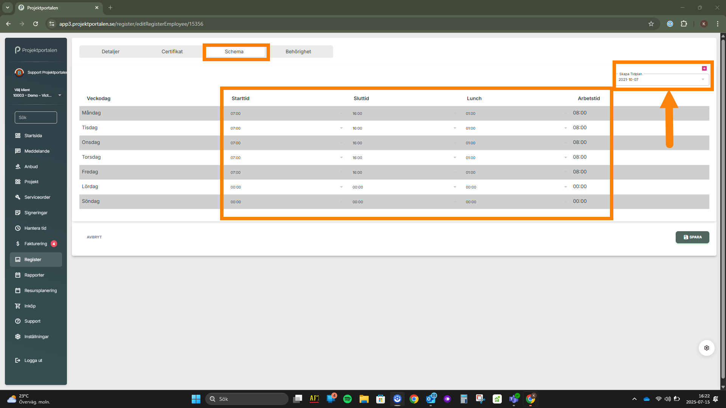Open Resursplanering calendar icon
Image resolution: width=726 pixels, height=408 pixels.
(18, 291)
